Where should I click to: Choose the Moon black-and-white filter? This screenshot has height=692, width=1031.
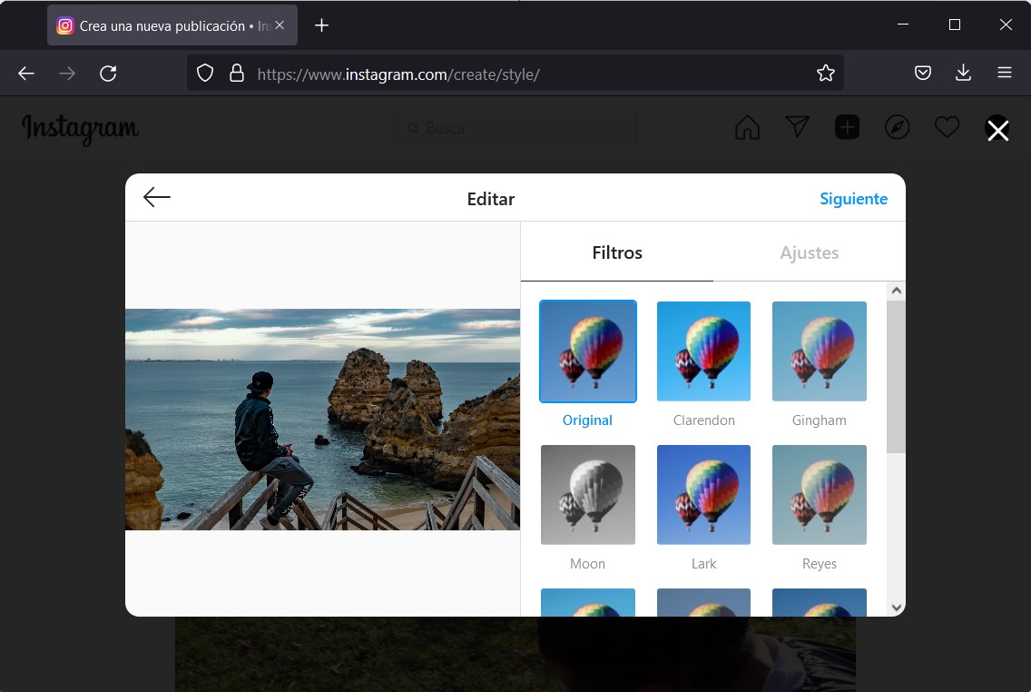pos(587,495)
